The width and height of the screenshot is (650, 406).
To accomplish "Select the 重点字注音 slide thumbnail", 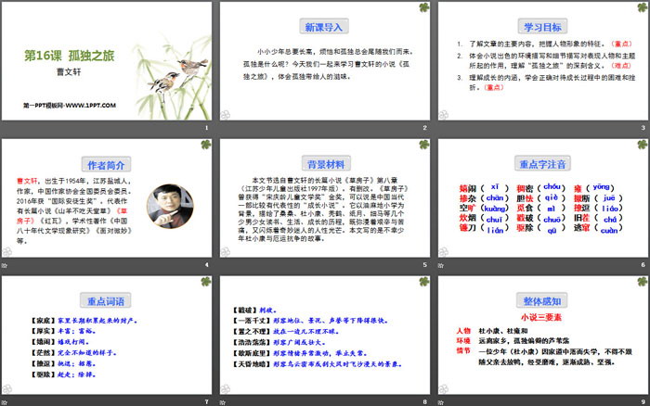I will pyautogui.click(x=542, y=197).
